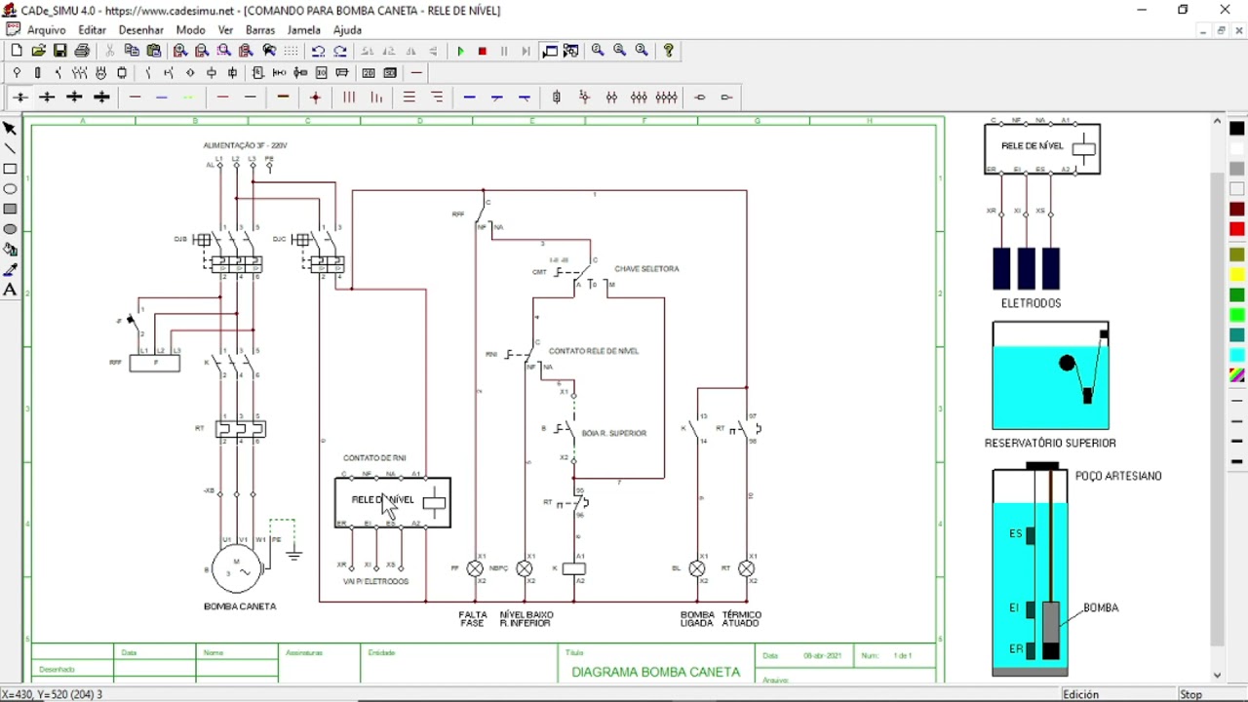This screenshot has width=1248, height=702.
Task: Pick the black color swatch
Action: click(1237, 129)
